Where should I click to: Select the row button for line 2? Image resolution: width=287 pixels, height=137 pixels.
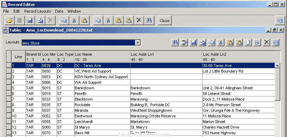pyautogui.click(x=9, y=71)
